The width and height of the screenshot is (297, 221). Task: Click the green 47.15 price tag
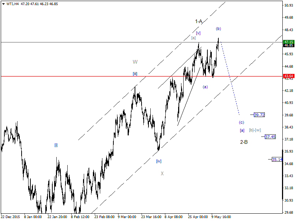click(x=289, y=42)
